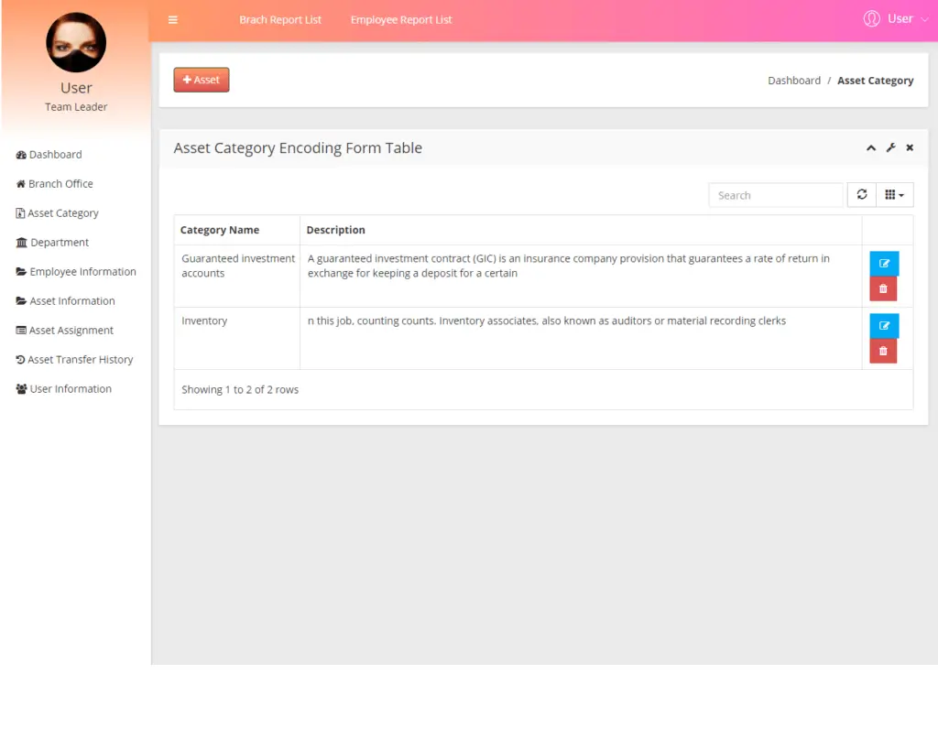Delete the Inventory category row

click(883, 351)
